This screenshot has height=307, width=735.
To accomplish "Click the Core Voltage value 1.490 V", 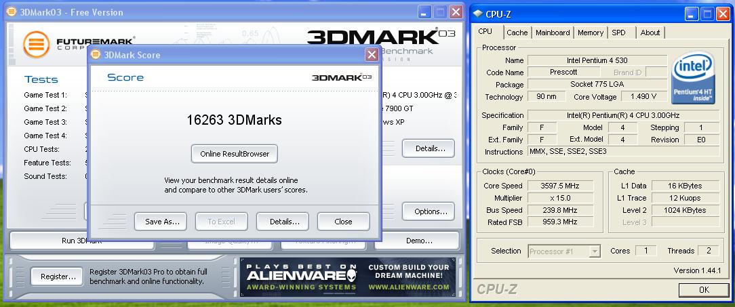I will [x=644, y=96].
